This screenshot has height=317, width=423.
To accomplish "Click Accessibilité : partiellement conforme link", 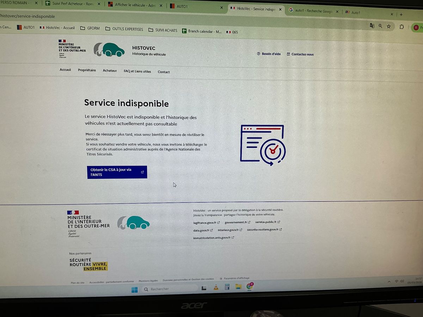I will pyautogui.click(x=111, y=282).
